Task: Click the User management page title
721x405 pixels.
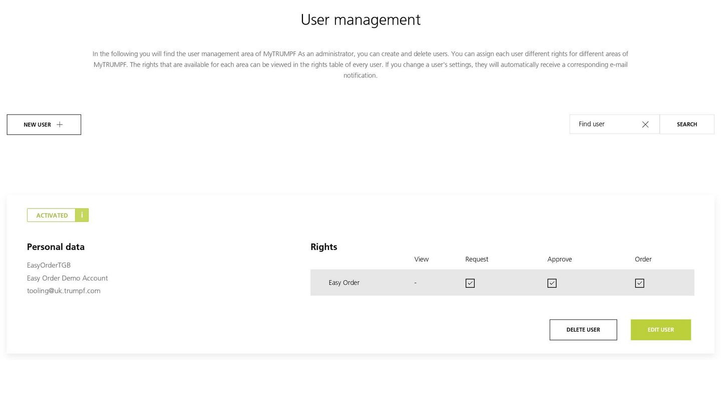Action: [360, 19]
